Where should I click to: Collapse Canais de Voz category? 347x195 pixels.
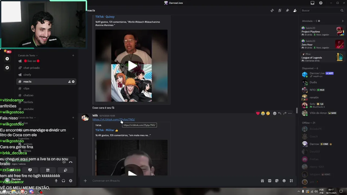coord(27,118)
